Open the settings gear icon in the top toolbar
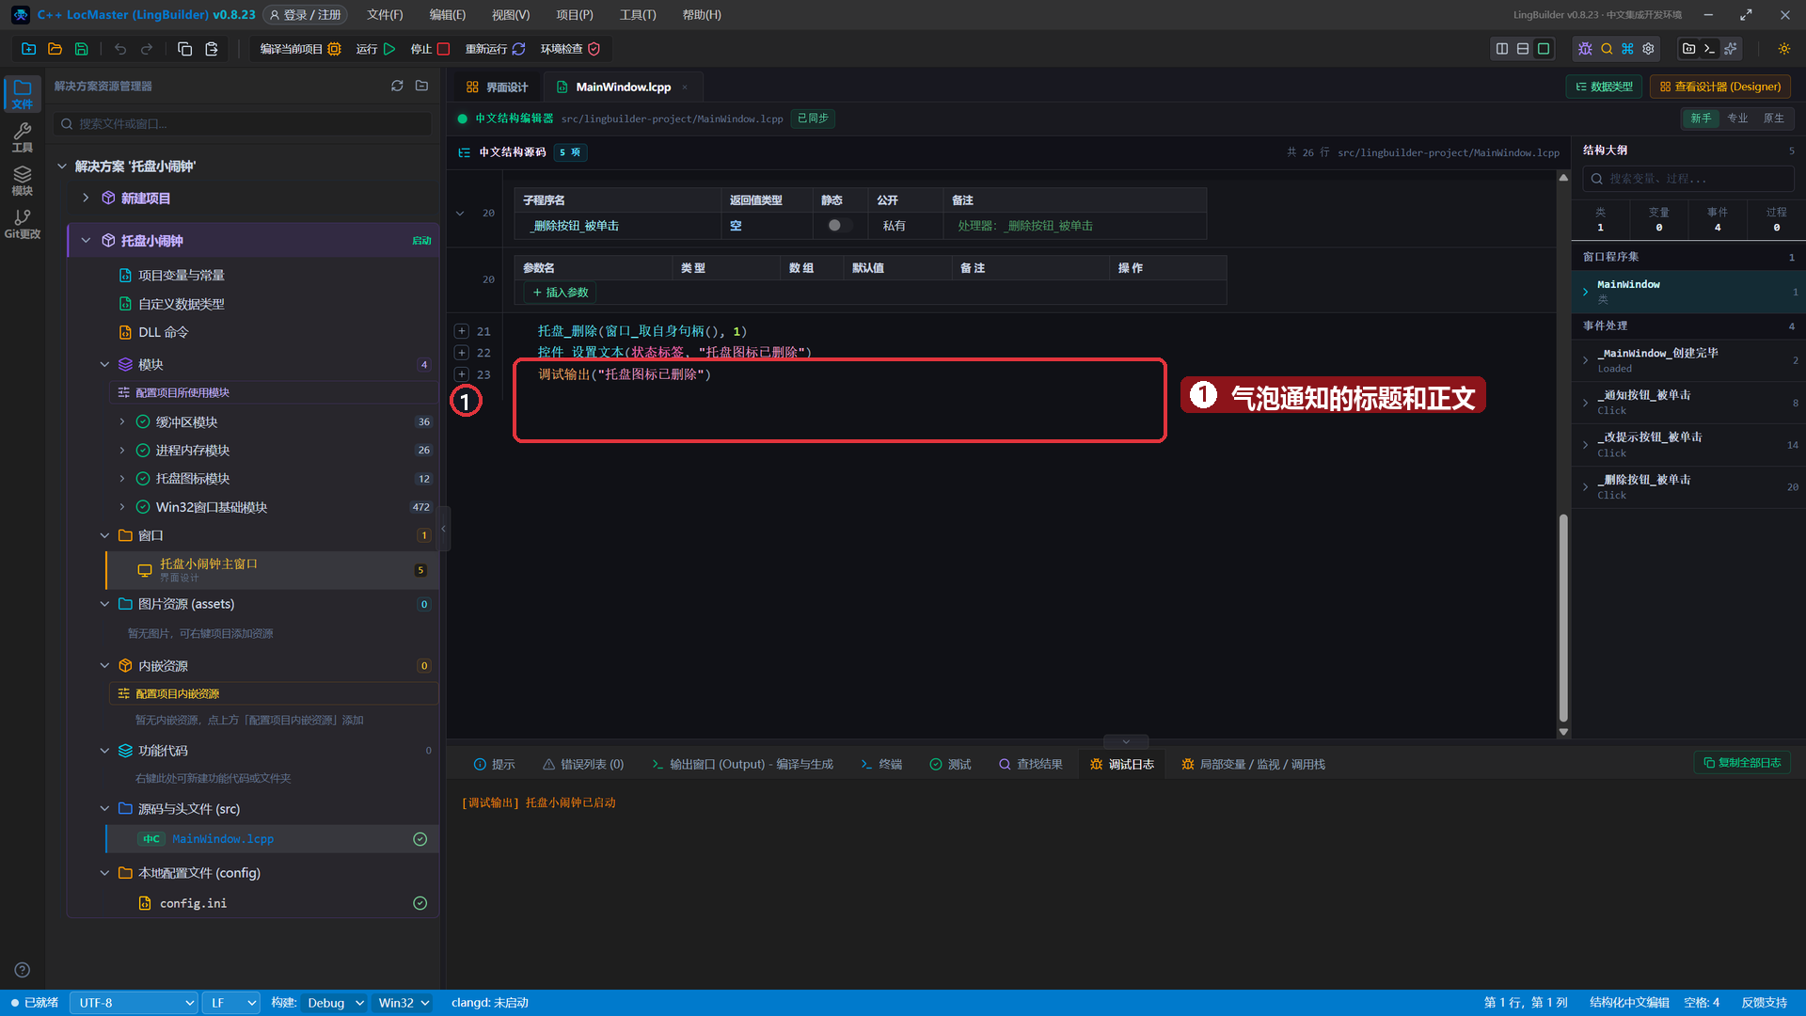 point(1648,49)
